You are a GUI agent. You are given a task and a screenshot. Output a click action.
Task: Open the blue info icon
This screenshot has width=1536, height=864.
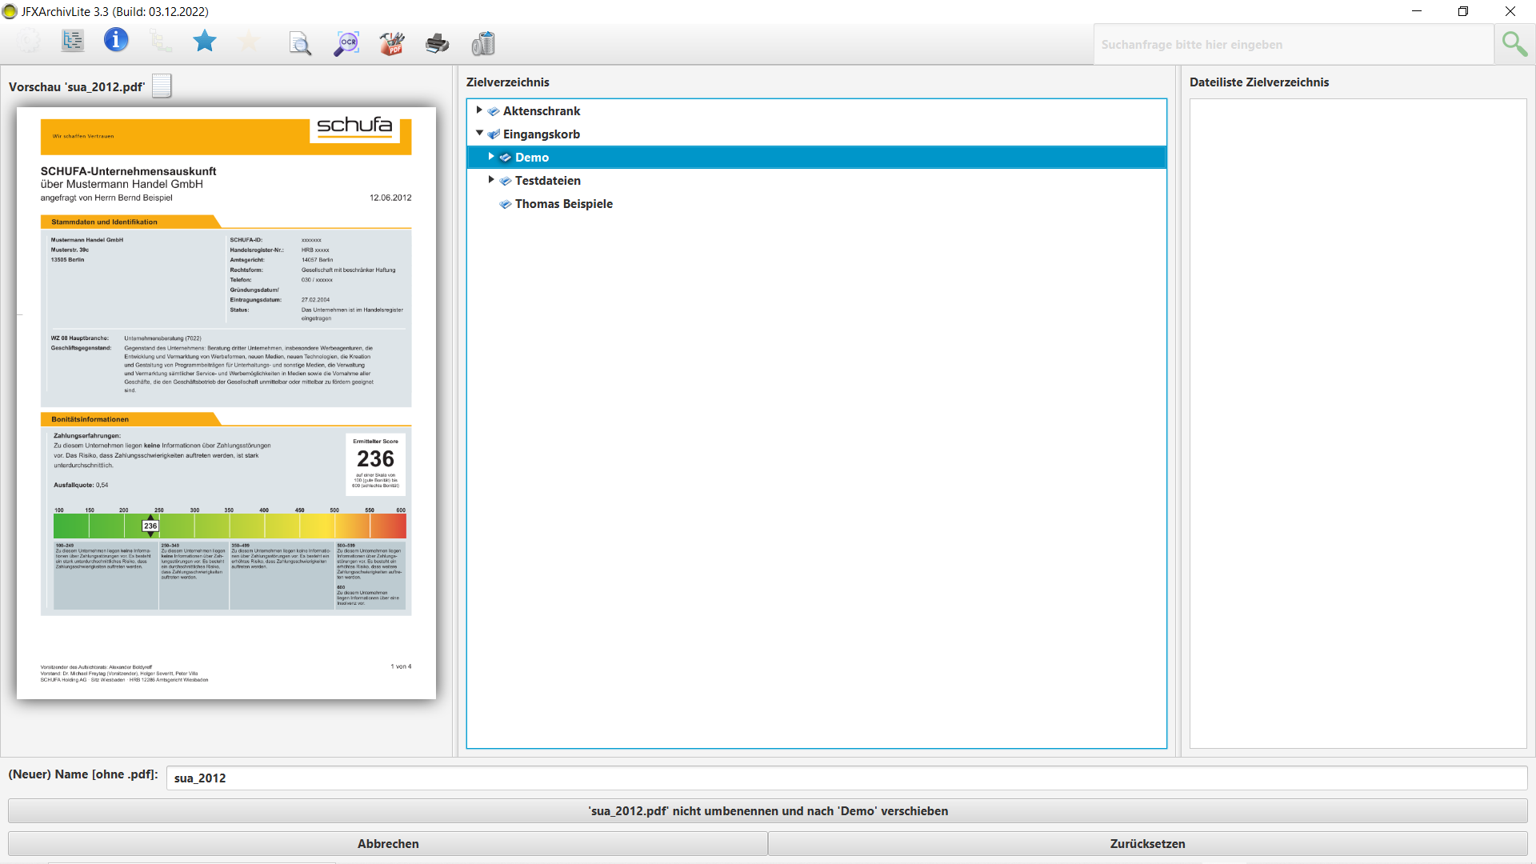tap(116, 40)
